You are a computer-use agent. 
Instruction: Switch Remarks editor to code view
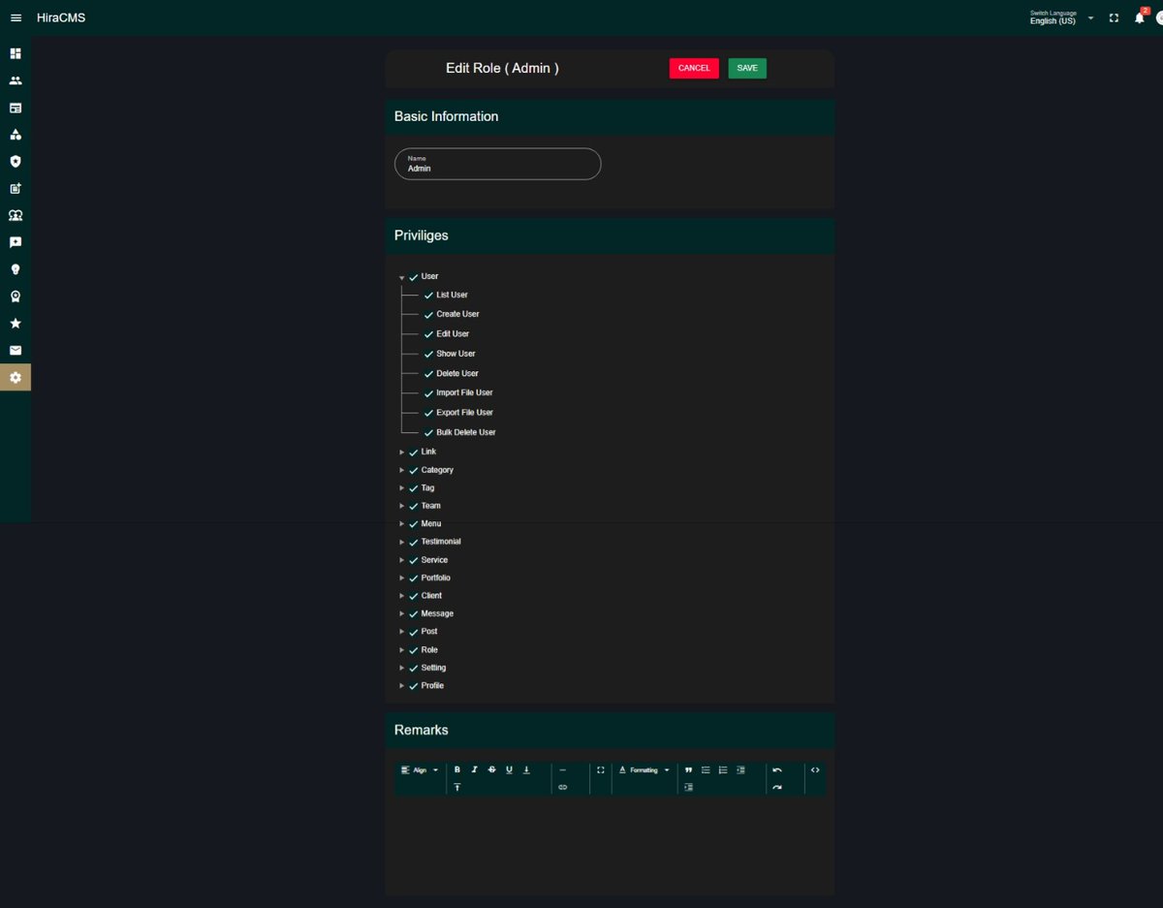815,770
